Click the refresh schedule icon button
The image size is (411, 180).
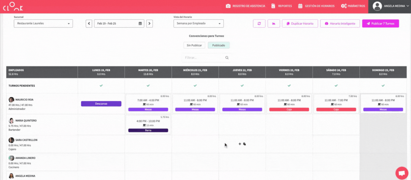click(259, 23)
